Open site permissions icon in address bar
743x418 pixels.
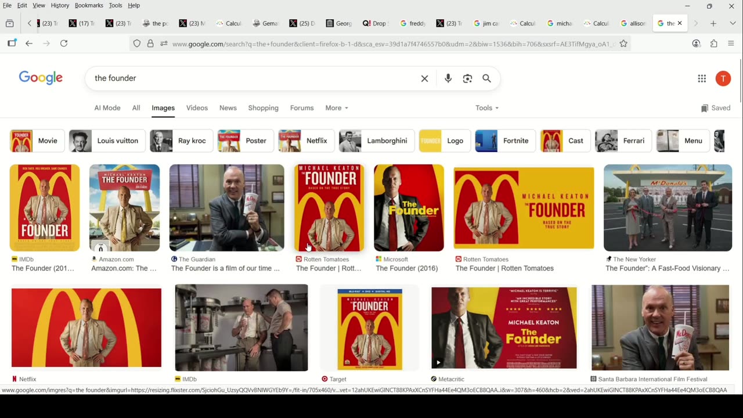coord(164,44)
